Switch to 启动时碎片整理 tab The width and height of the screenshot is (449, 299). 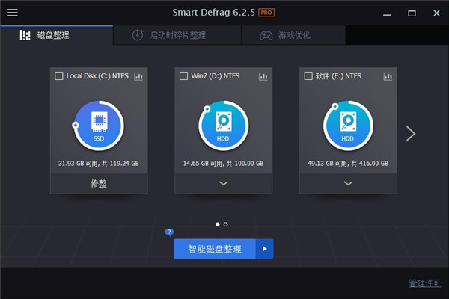pyautogui.click(x=177, y=35)
